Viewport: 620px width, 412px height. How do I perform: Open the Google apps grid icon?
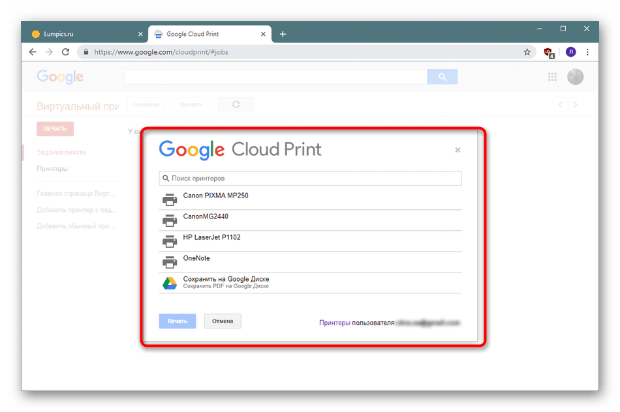[552, 77]
